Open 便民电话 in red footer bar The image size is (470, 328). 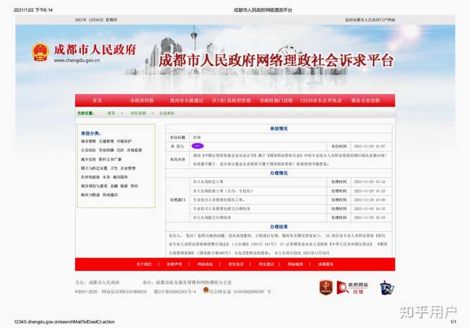click(x=236, y=265)
